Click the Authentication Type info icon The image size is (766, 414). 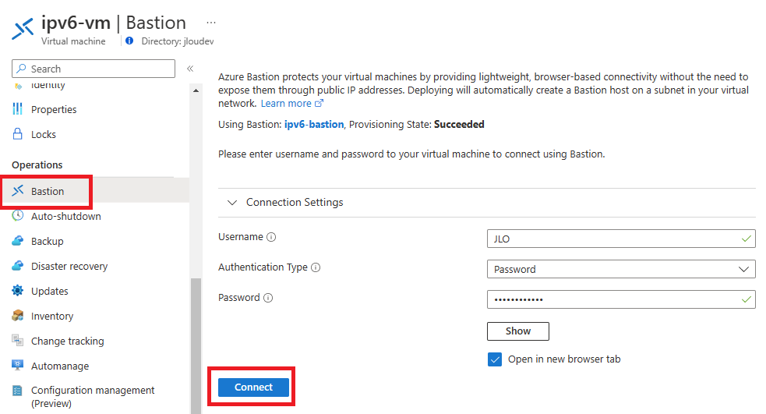click(x=316, y=267)
